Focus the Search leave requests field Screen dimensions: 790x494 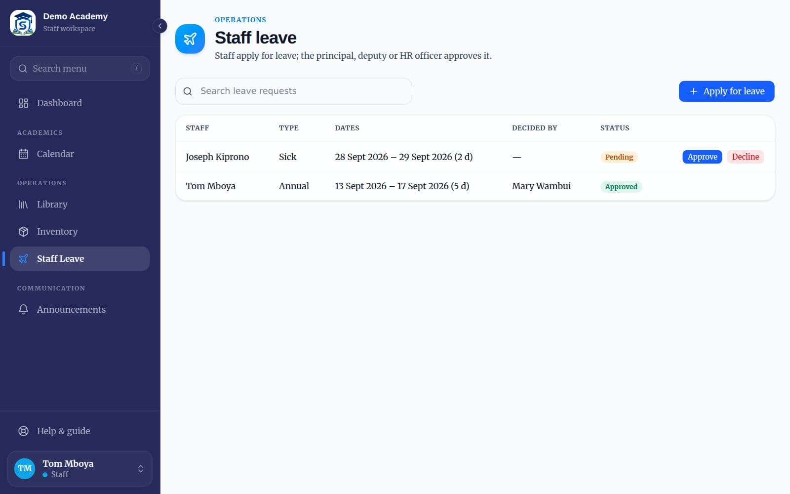294,91
